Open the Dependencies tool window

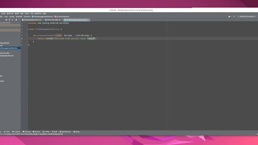(65, 132)
